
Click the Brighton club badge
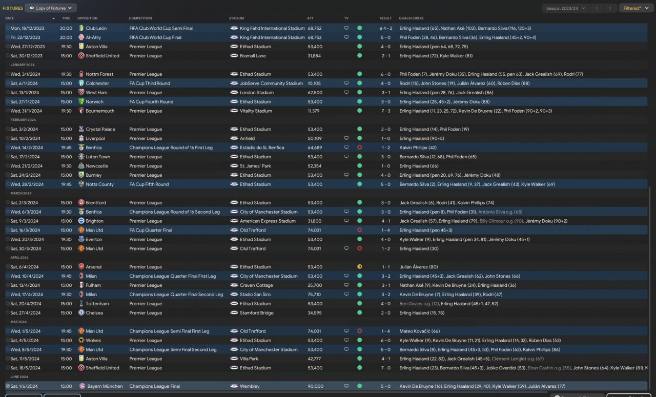click(81, 221)
